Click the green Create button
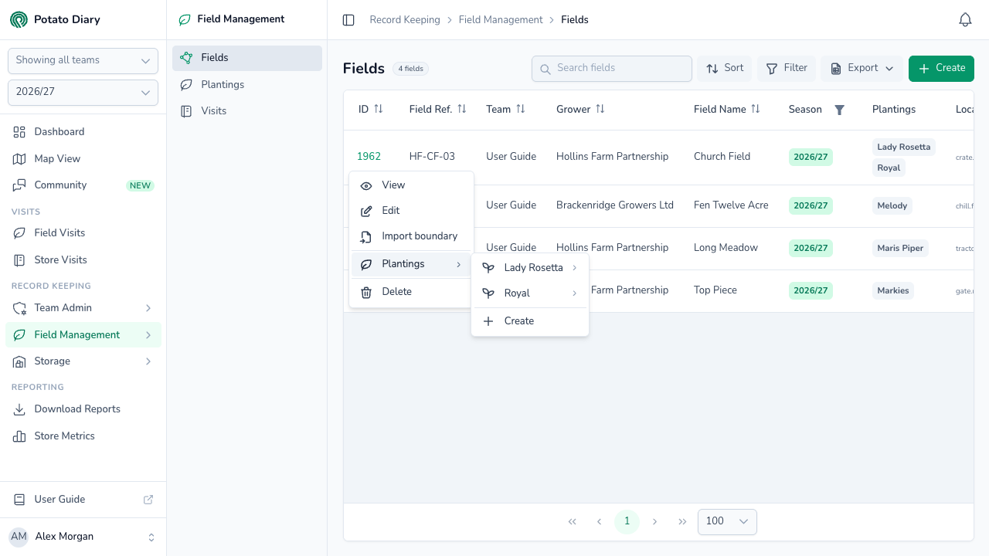Screen dimensions: 989x556 tap(941, 68)
